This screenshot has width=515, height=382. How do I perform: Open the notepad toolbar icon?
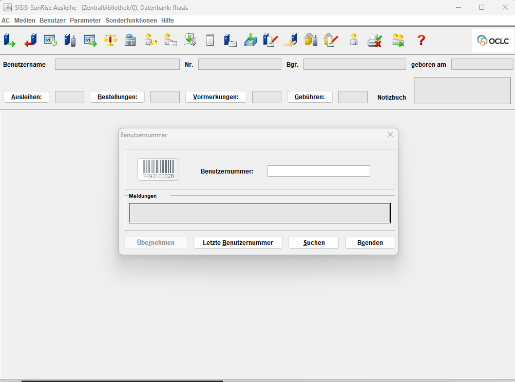click(210, 40)
